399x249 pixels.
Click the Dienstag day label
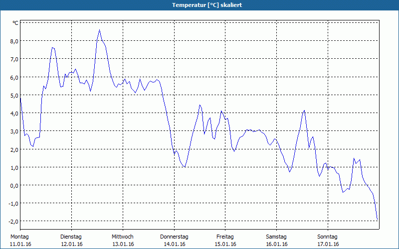point(71,237)
